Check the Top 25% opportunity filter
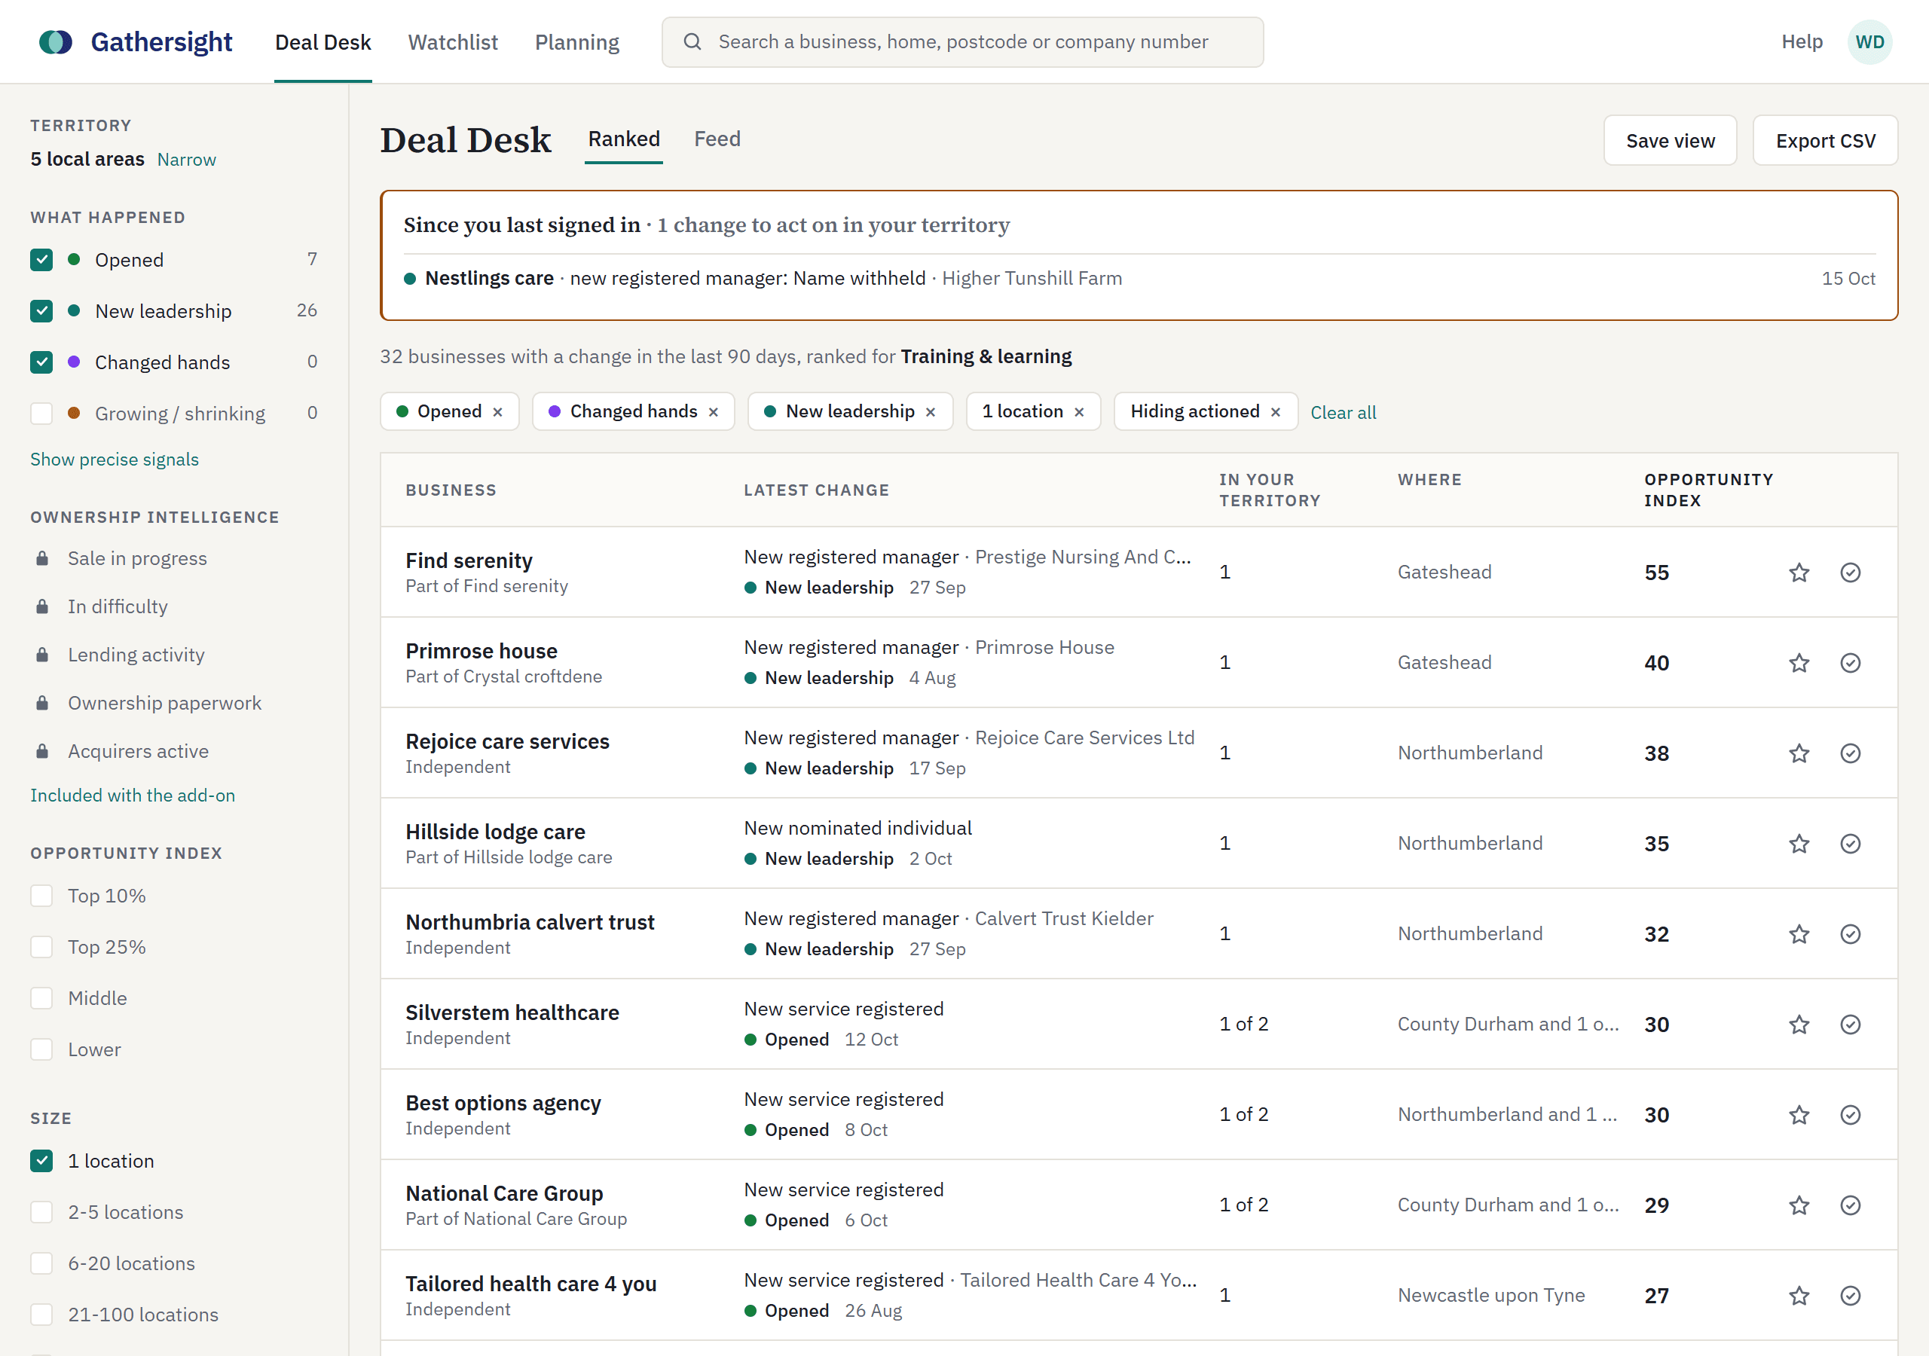The image size is (1929, 1356). pos(41,947)
